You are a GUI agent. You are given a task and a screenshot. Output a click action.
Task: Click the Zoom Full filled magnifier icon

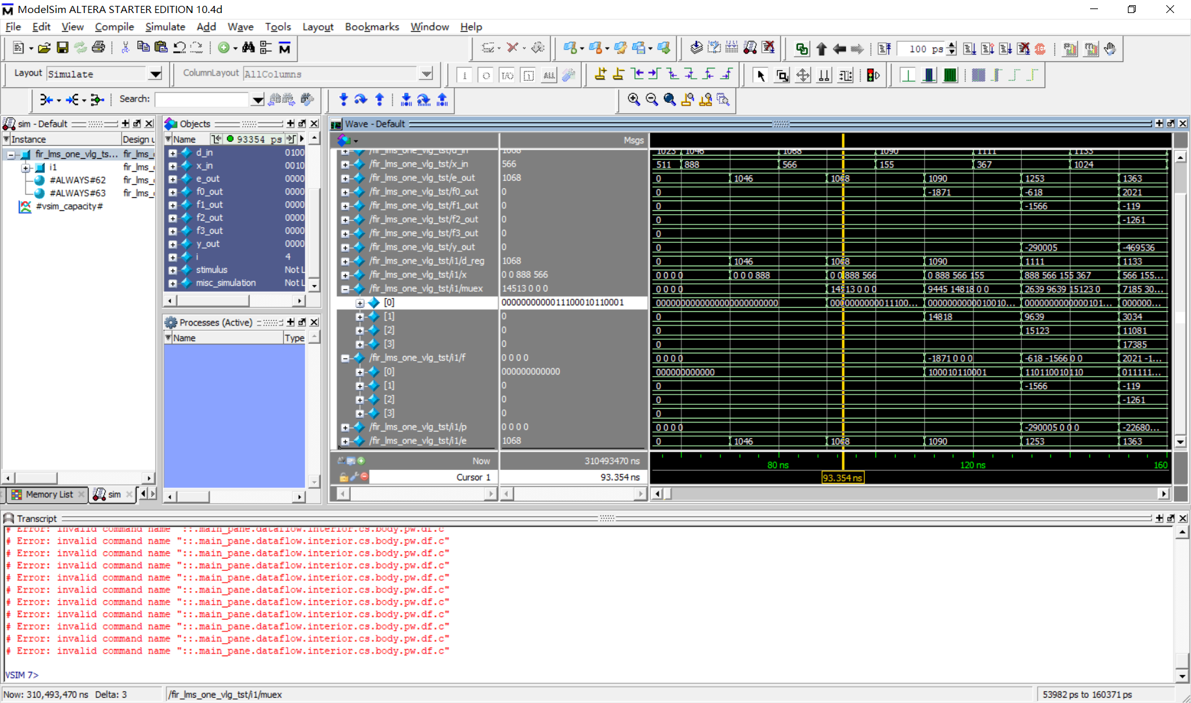point(669,100)
